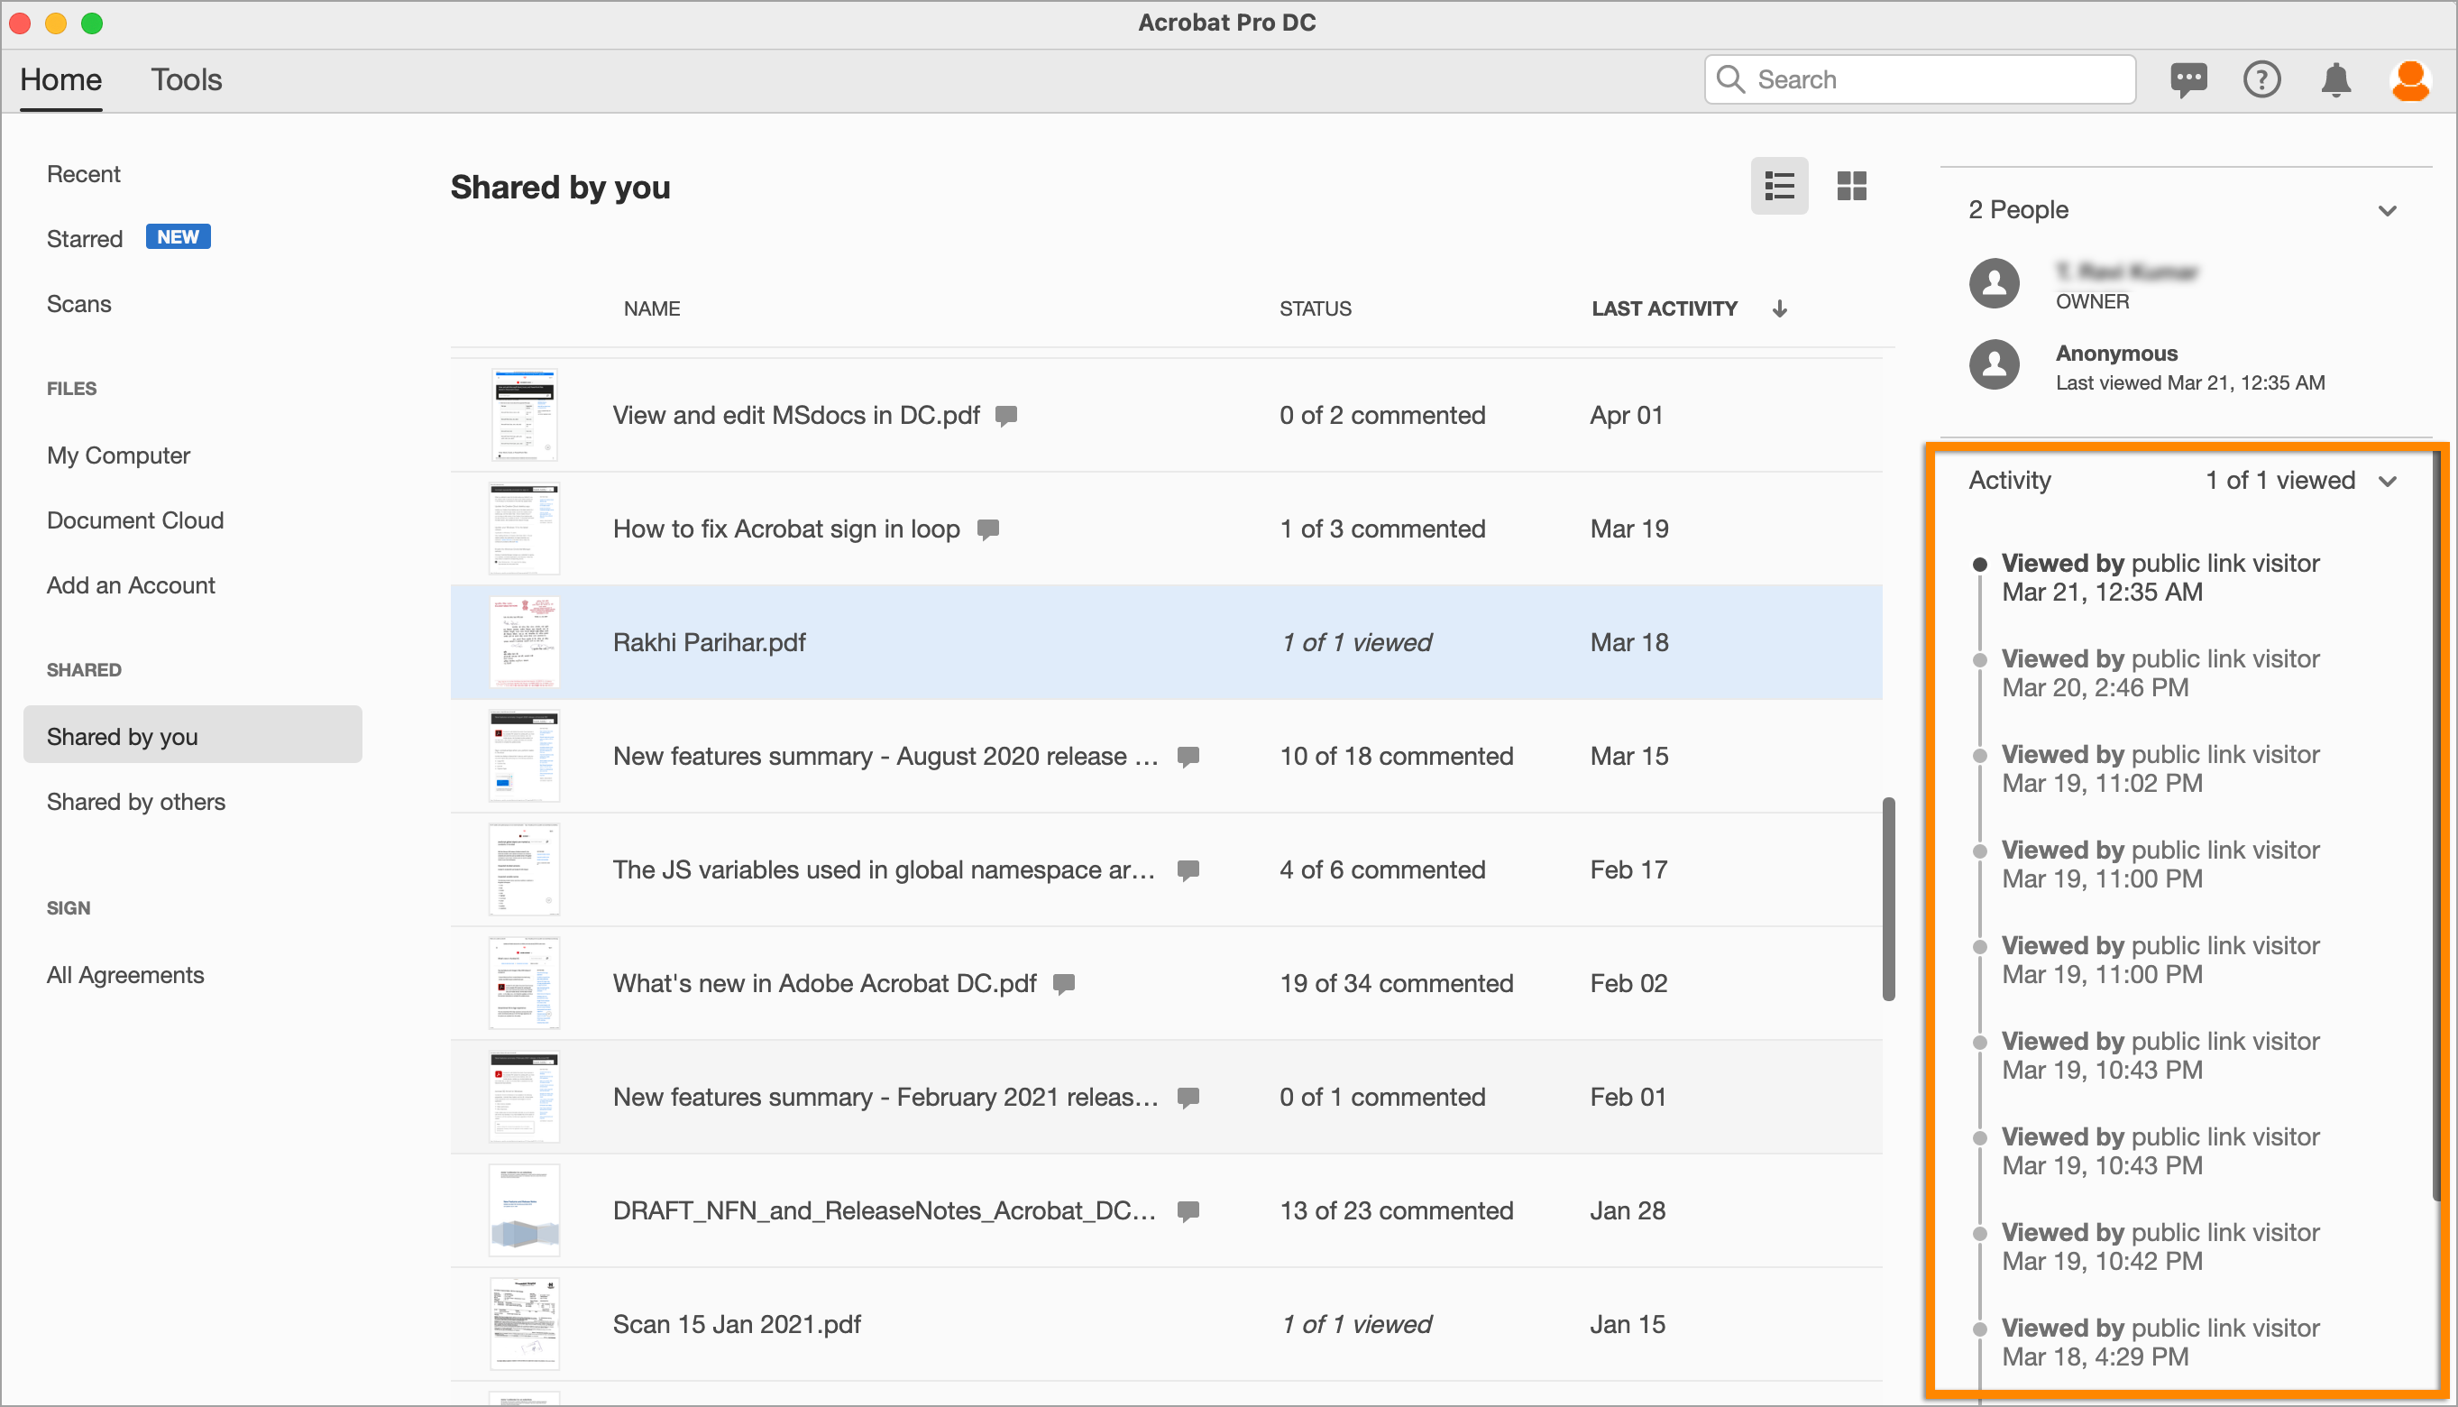Open Scan 15 Jan 2021.pdf thumbnail
Image resolution: width=2458 pixels, height=1407 pixels.
524,1324
